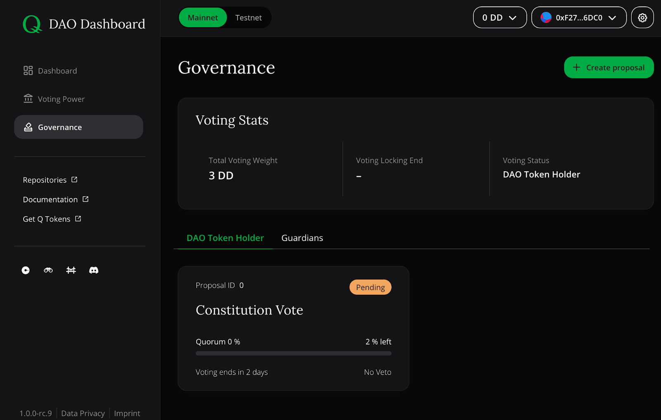661x420 pixels.
Task: Expand the 0 DD balance dropdown
Action: point(499,17)
